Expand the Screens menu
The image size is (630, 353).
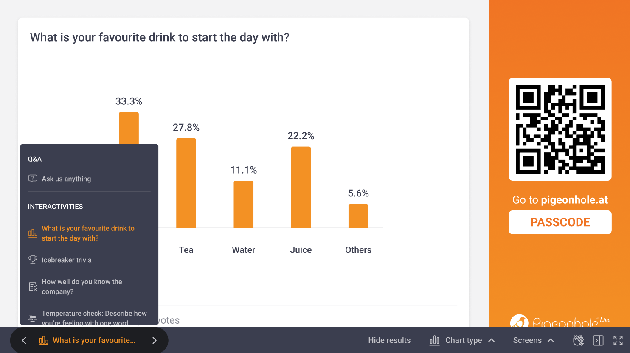pos(534,340)
